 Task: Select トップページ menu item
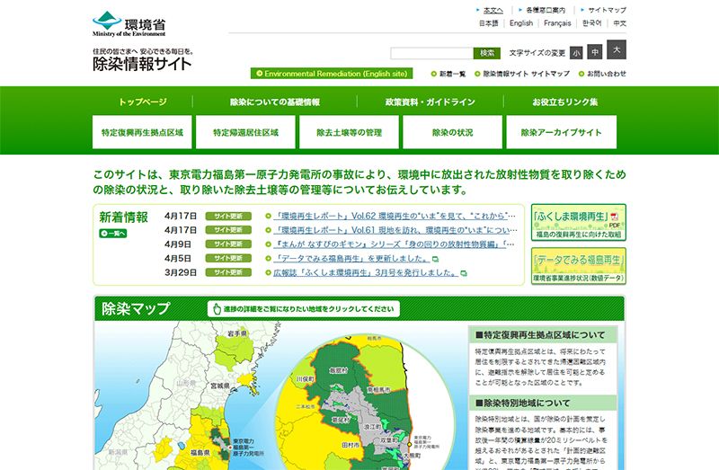click(143, 102)
